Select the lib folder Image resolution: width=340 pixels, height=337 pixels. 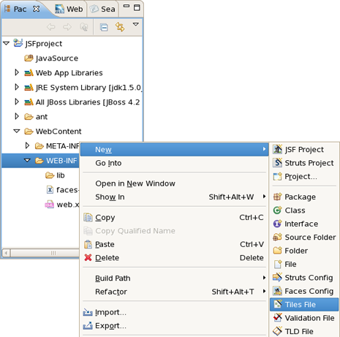(55, 175)
